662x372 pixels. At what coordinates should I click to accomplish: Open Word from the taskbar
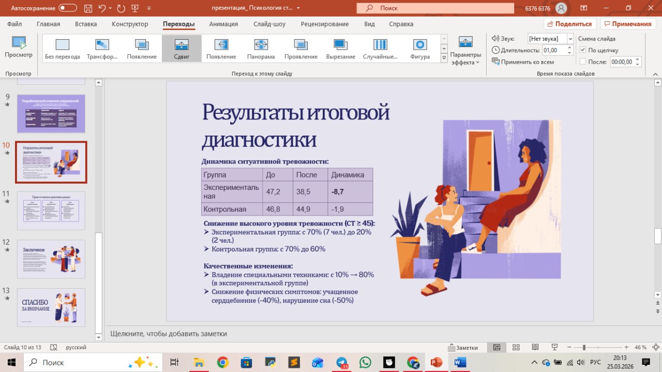tap(460, 362)
